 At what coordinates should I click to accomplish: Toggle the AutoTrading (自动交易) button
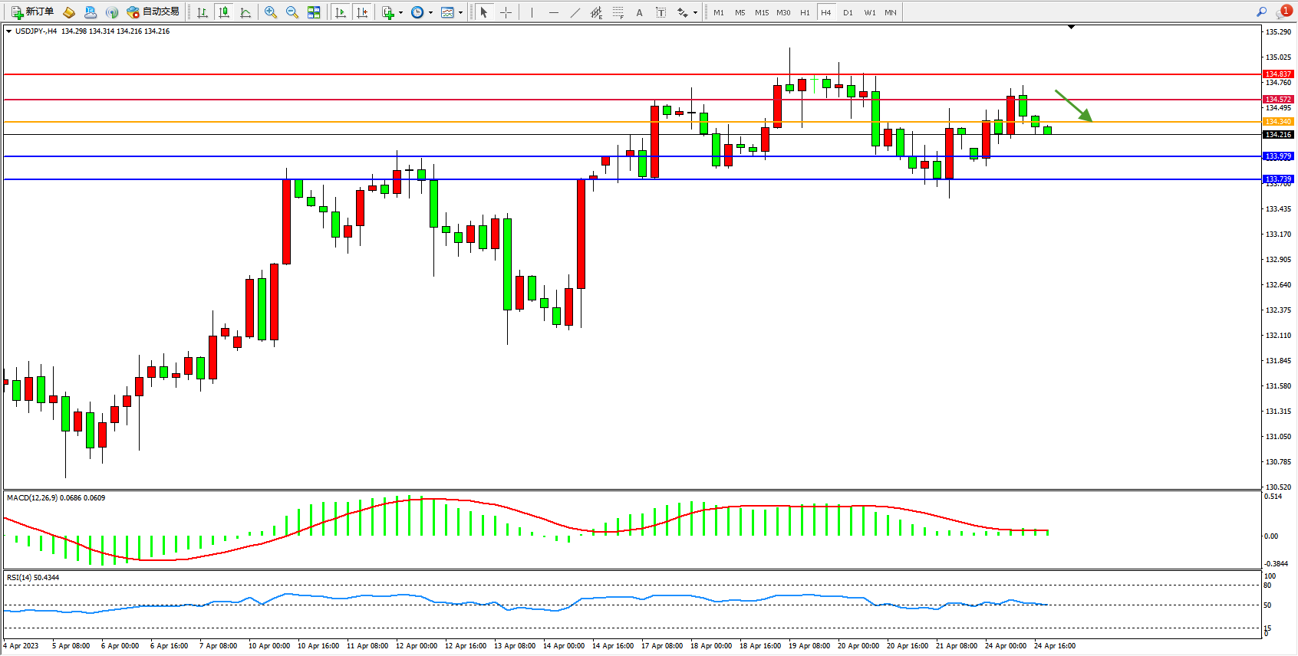point(153,12)
